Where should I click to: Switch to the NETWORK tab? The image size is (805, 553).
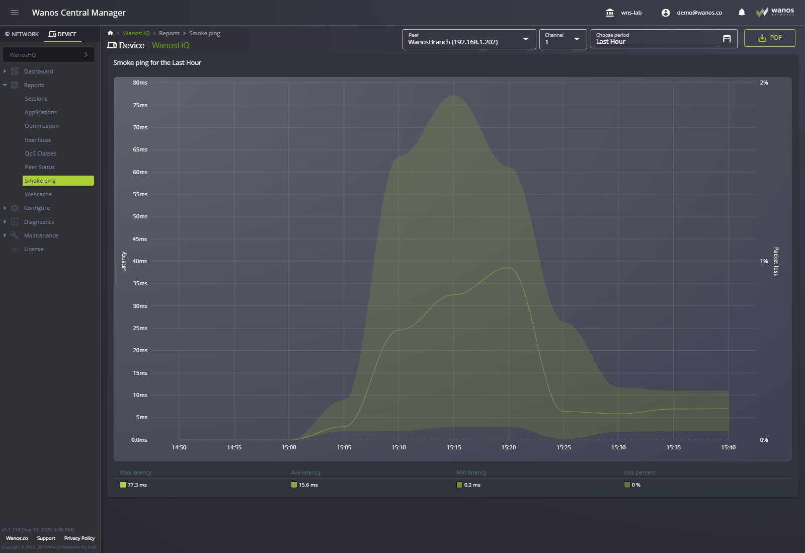(22, 34)
